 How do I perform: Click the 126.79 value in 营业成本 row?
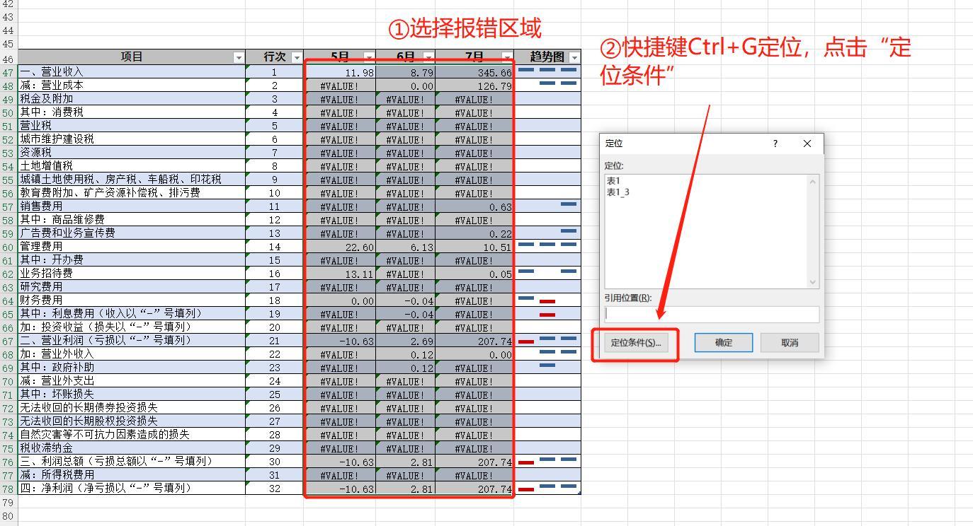(474, 86)
